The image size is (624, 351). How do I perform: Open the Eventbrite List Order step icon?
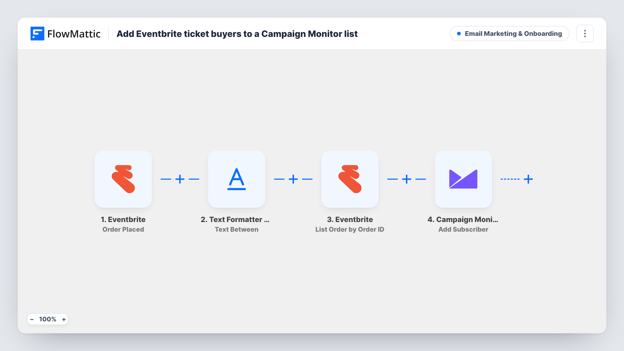coord(350,179)
